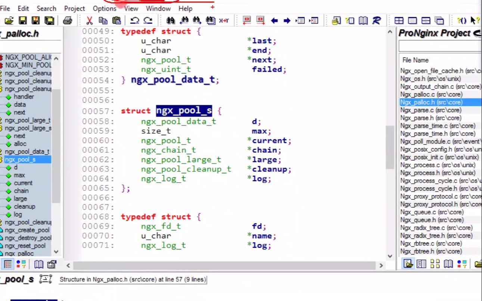
Task: Cut selection with the scissors icon
Action: tap(89, 21)
